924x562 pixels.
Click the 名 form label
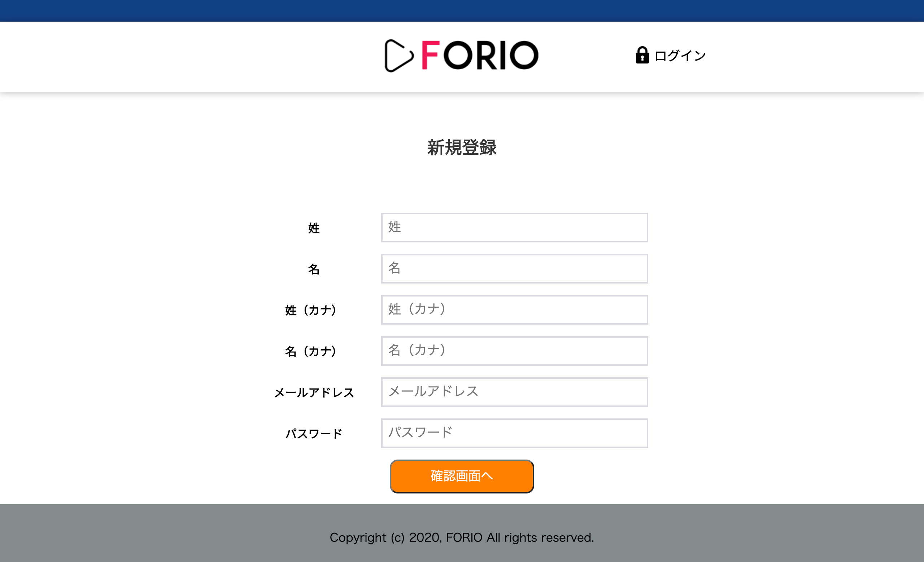coord(315,269)
